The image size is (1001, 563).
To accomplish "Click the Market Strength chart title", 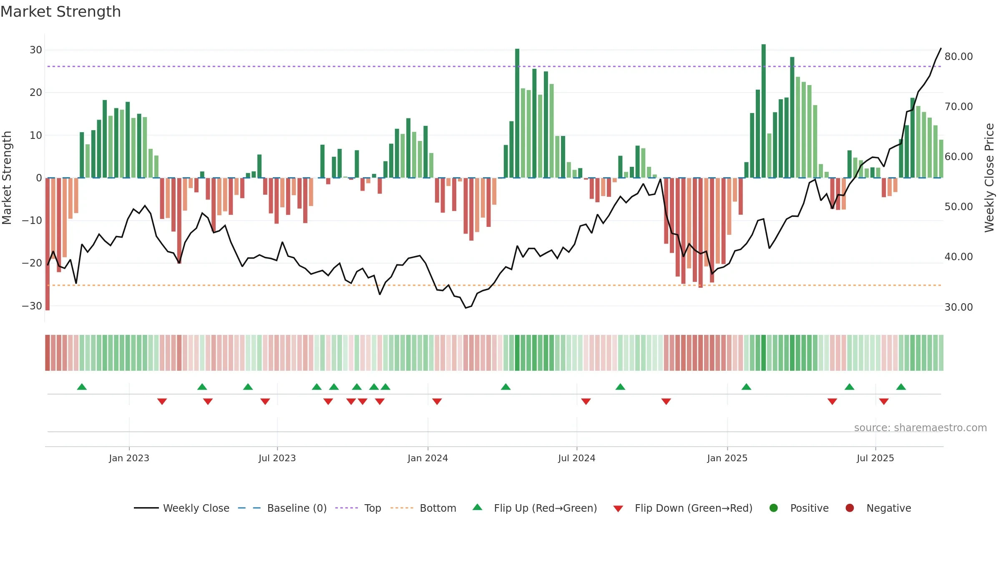I will [60, 12].
